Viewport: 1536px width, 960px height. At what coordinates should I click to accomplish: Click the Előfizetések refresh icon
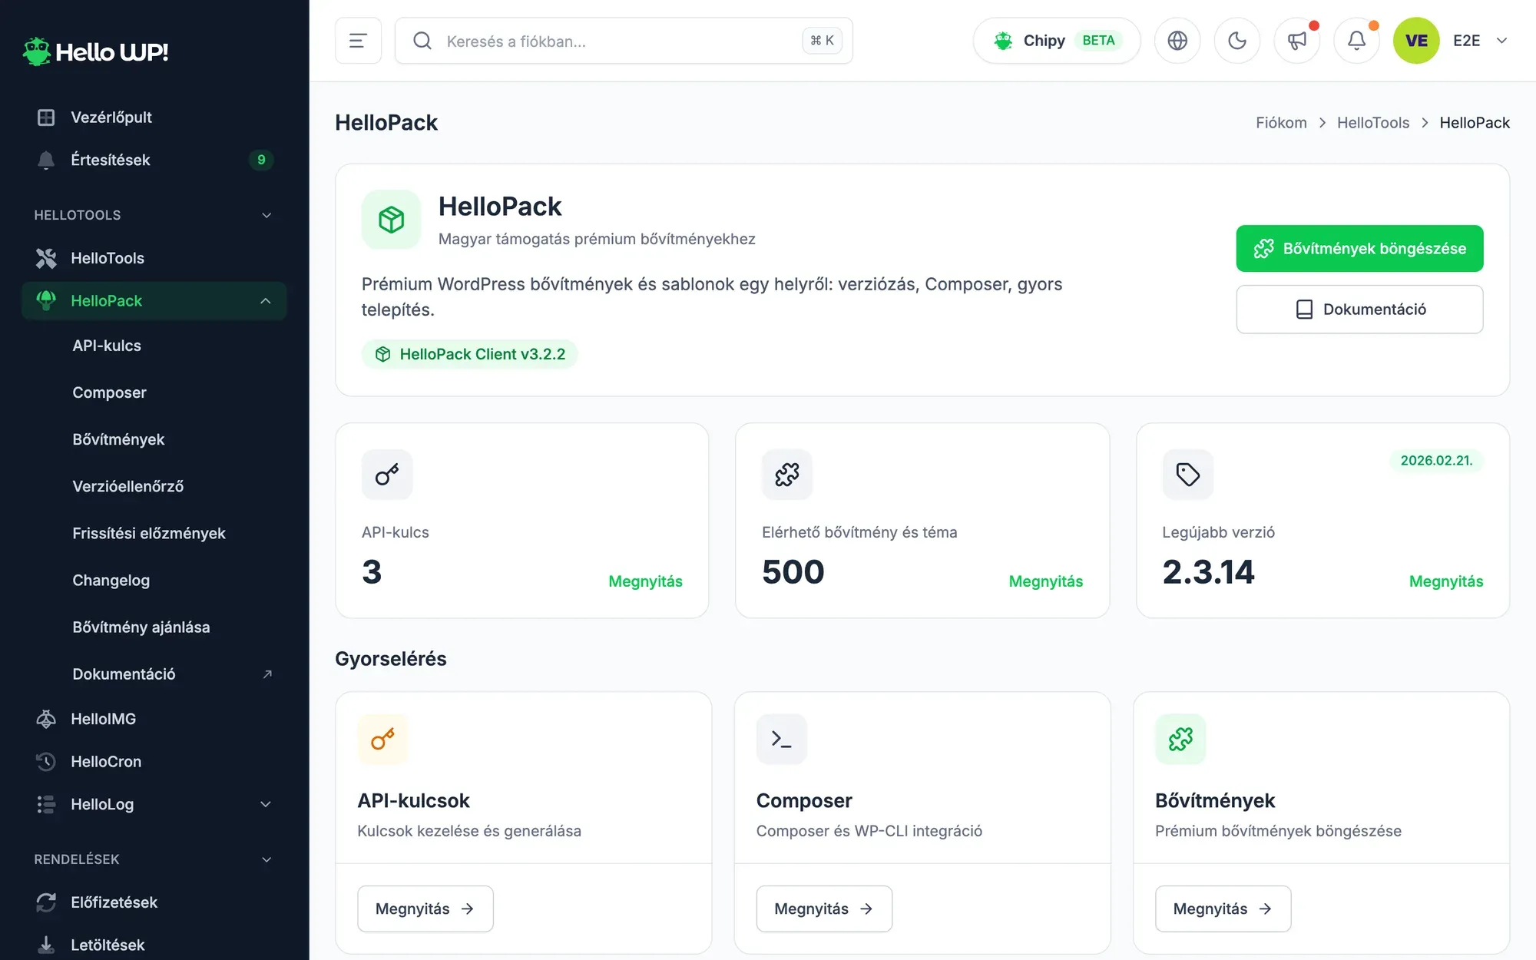[46, 902]
